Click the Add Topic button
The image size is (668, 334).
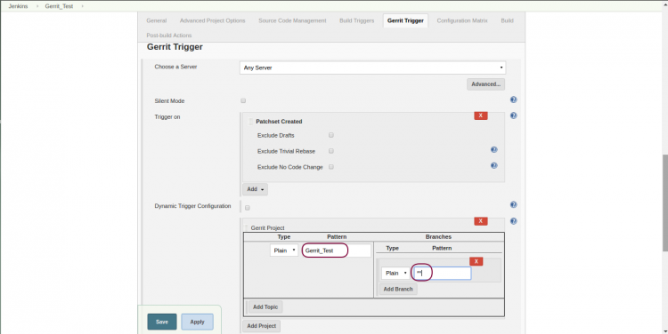(x=265, y=306)
